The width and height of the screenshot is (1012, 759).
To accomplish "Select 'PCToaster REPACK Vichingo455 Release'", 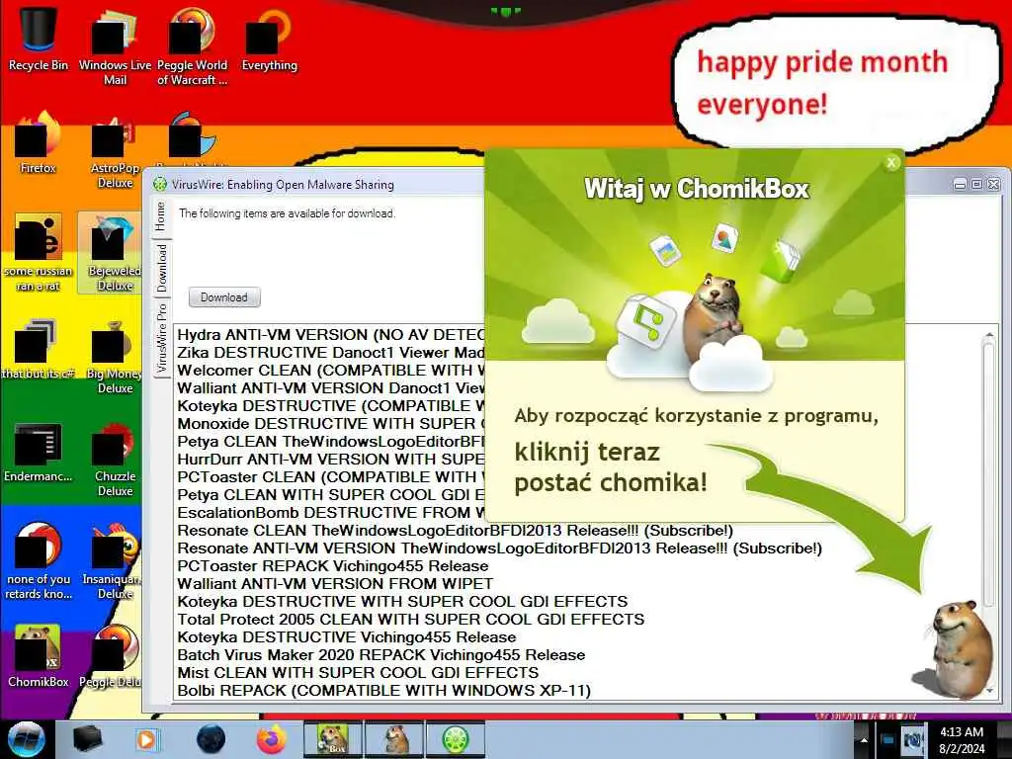I will pyautogui.click(x=332, y=566).
